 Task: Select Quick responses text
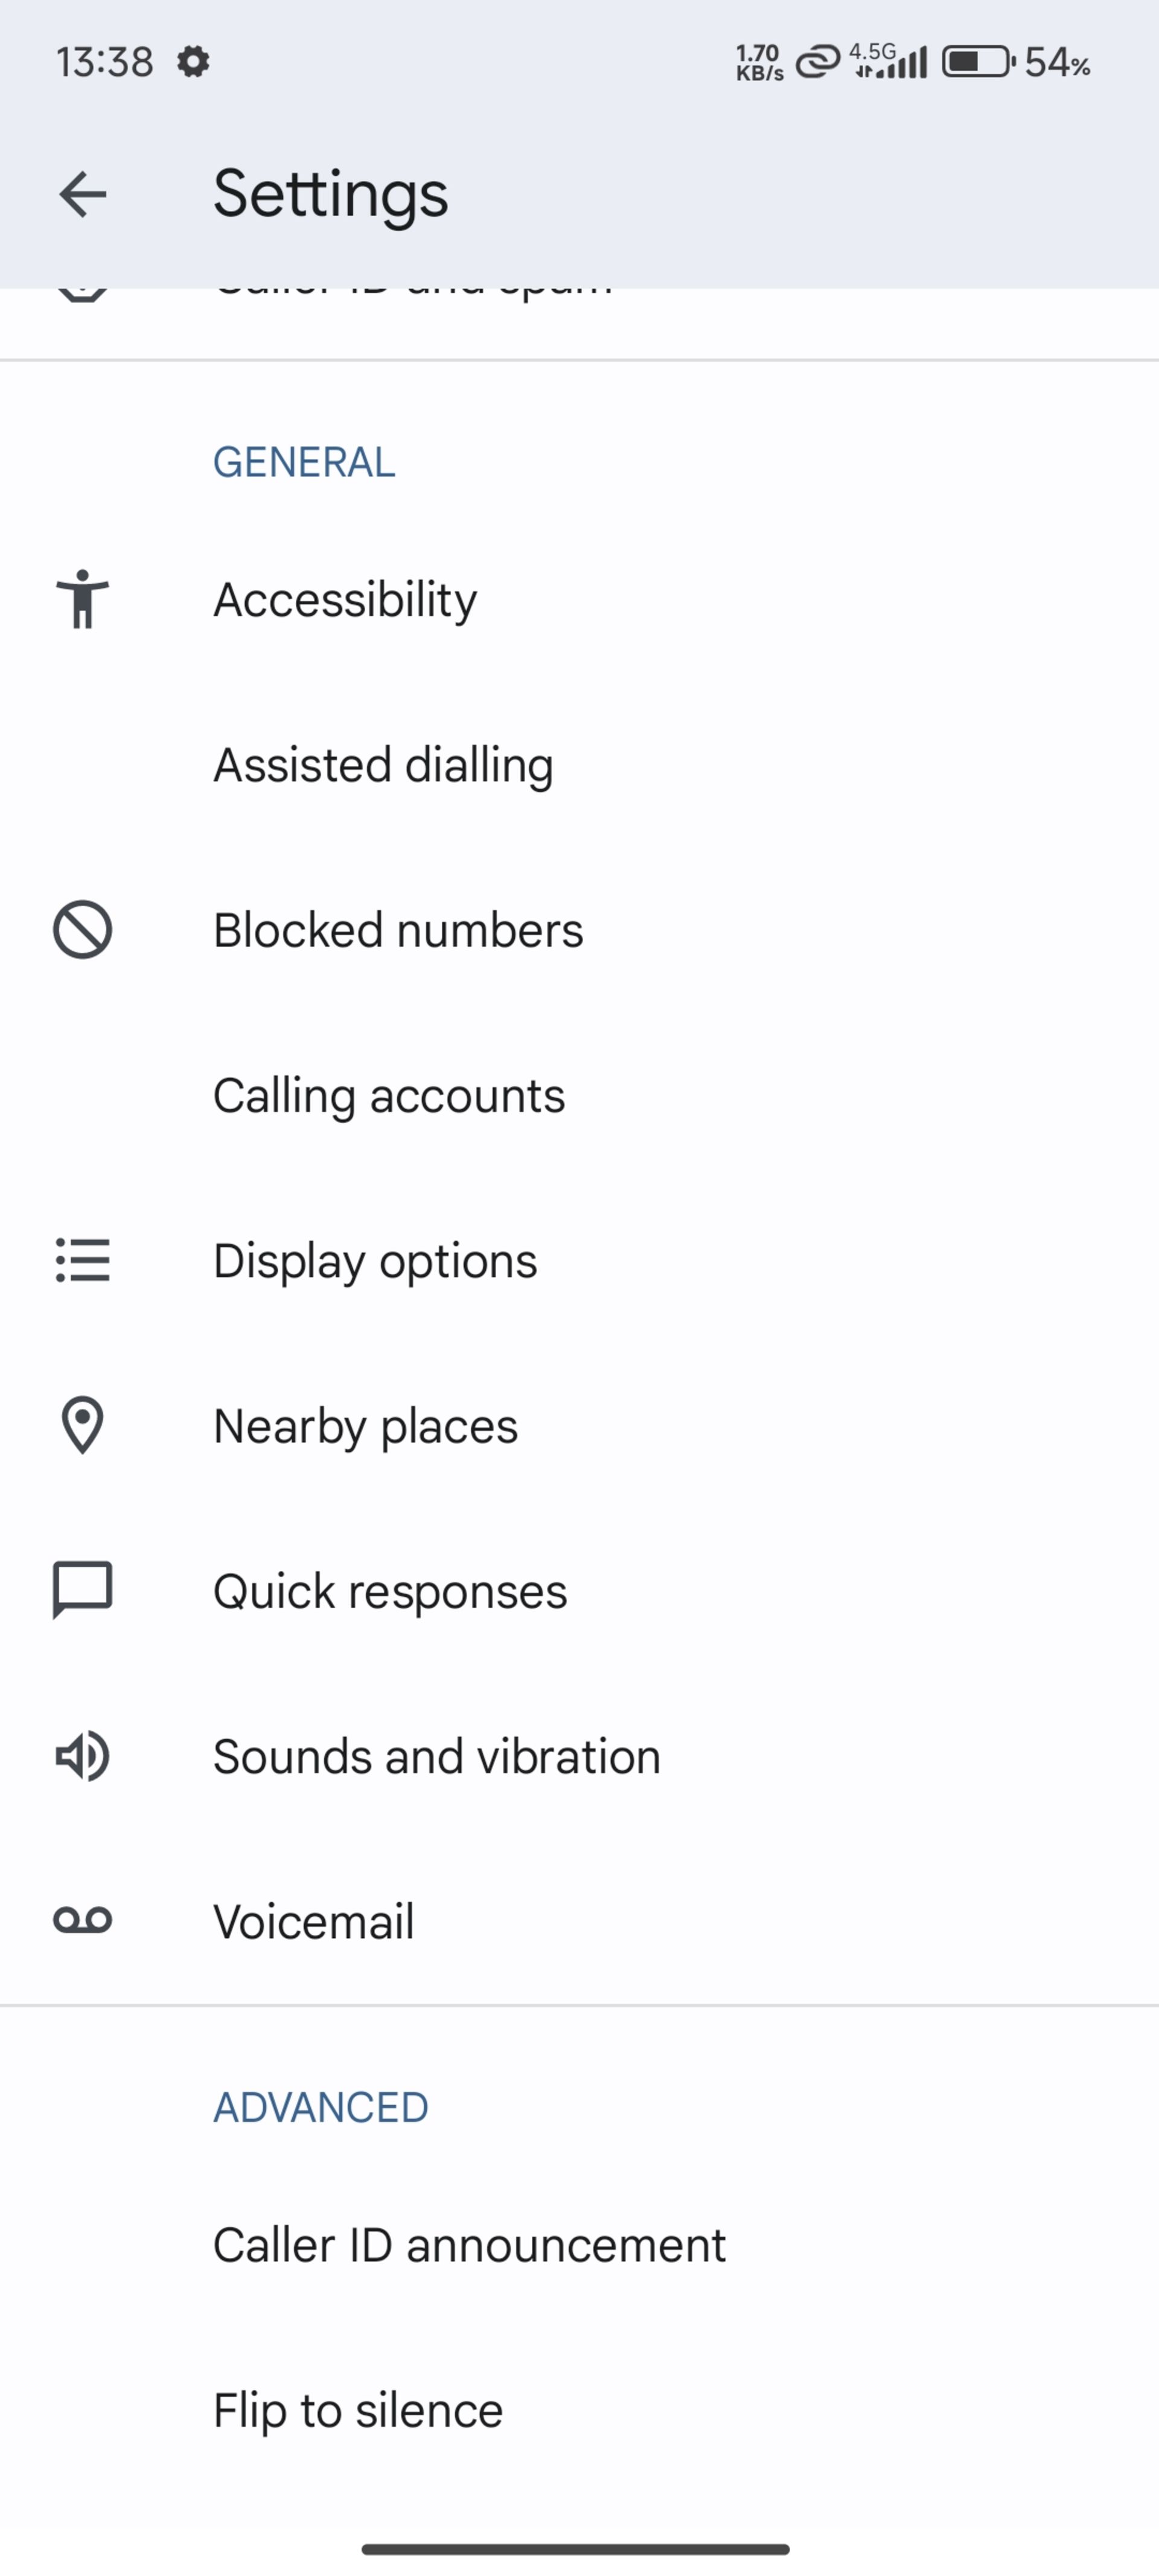click(390, 1590)
